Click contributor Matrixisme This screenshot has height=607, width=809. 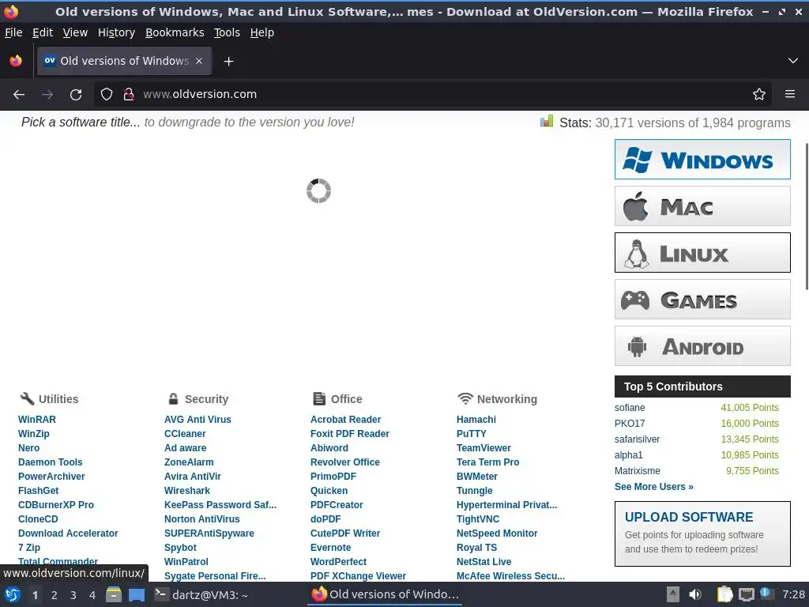pyautogui.click(x=638, y=471)
